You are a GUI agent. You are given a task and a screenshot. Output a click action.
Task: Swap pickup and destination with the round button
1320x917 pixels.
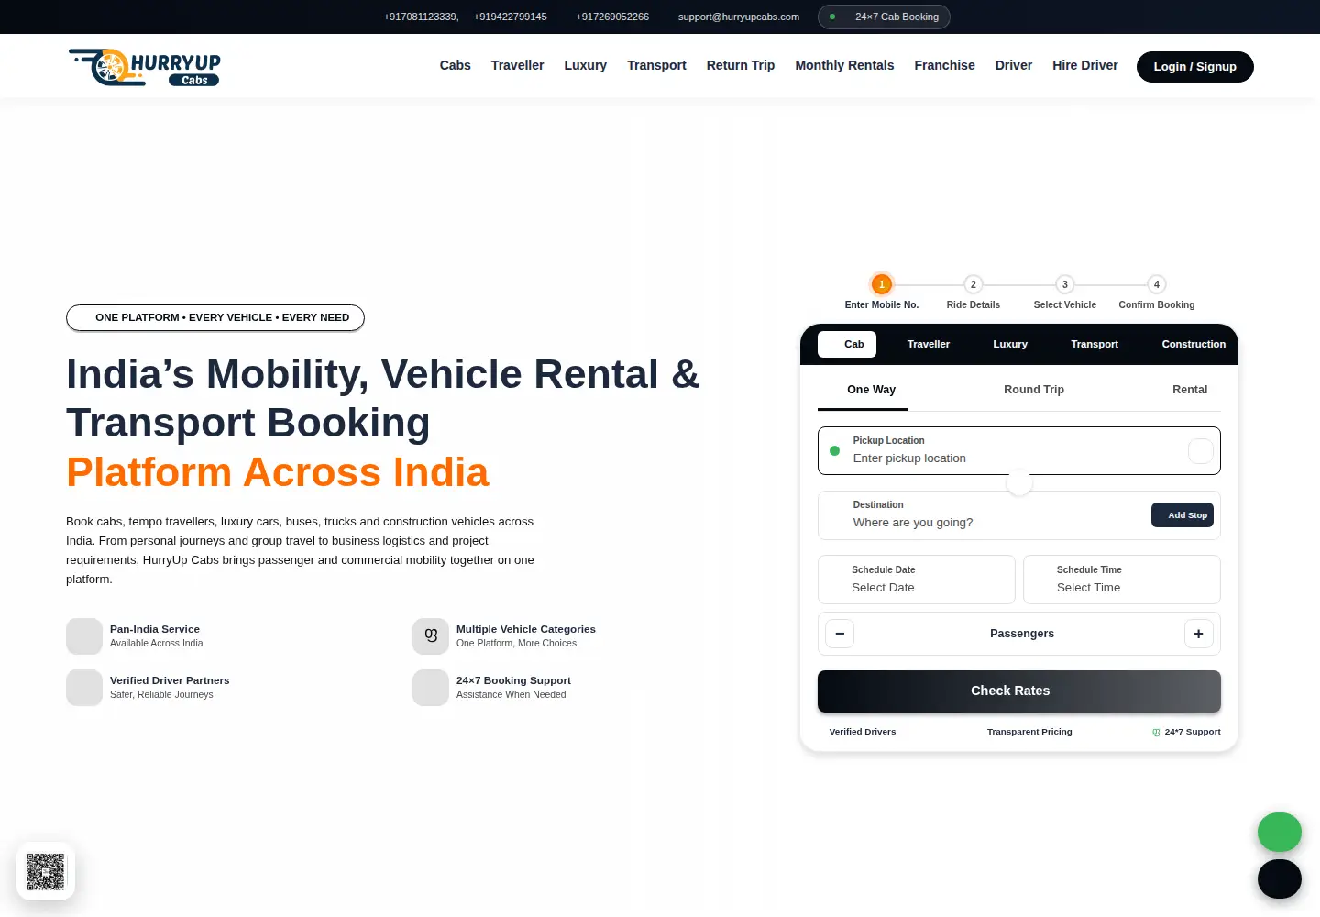click(x=1019, y=482)
